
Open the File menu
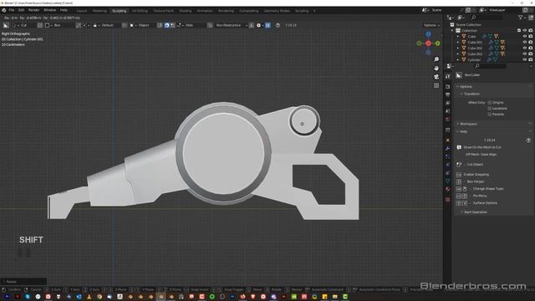[x=12, y=10]
